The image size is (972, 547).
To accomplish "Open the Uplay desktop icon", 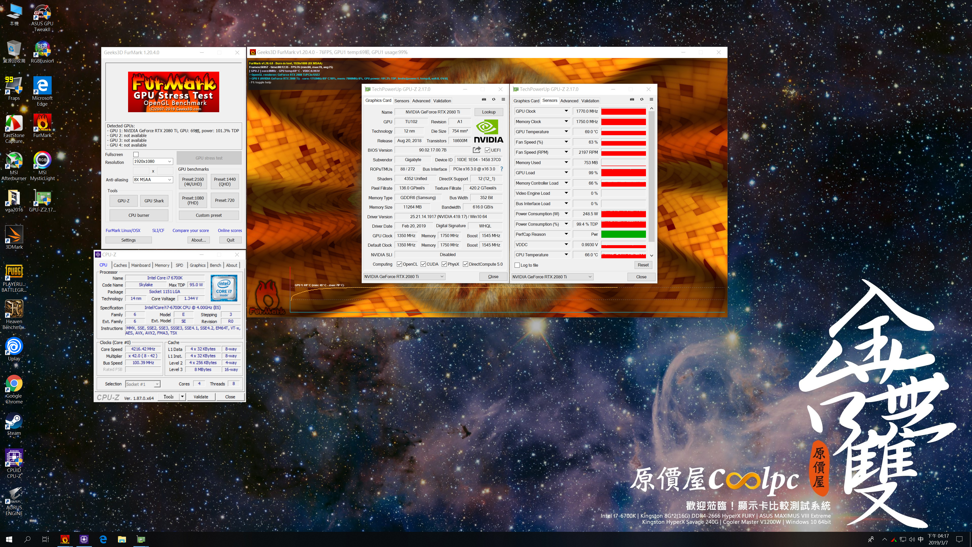I will (14, 349).
